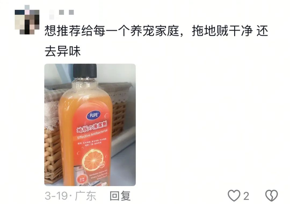Image resolution: width=290 pixels, height=204 pixels.
Task: Like the comment with the heart icon
Action: pos(234,195)
